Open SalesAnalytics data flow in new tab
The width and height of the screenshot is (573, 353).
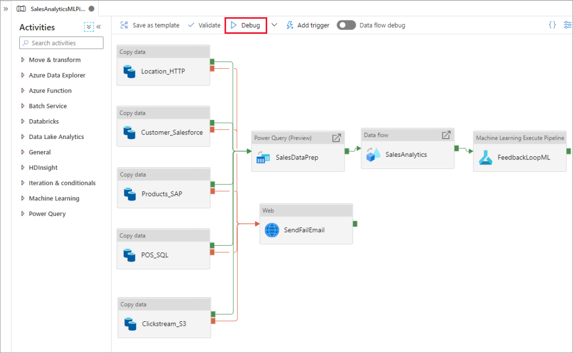pos(446,134)
